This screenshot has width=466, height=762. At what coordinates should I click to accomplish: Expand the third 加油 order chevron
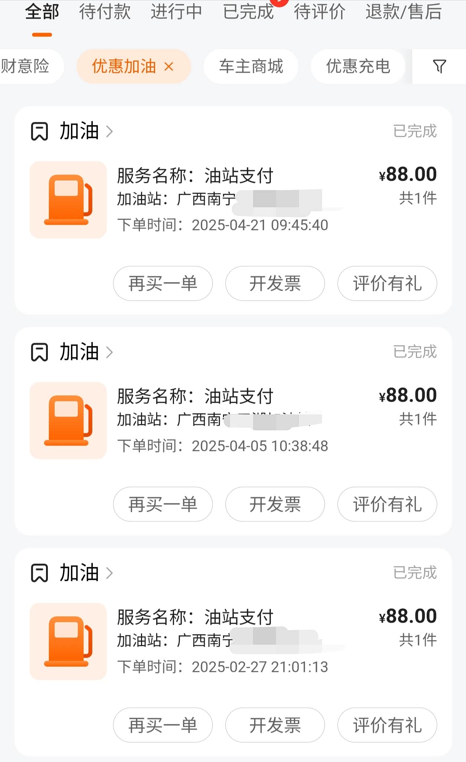coord(109,573)
